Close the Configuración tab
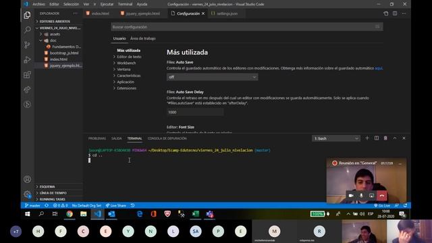Screen dimensions: 432x243 pos(203,13)
